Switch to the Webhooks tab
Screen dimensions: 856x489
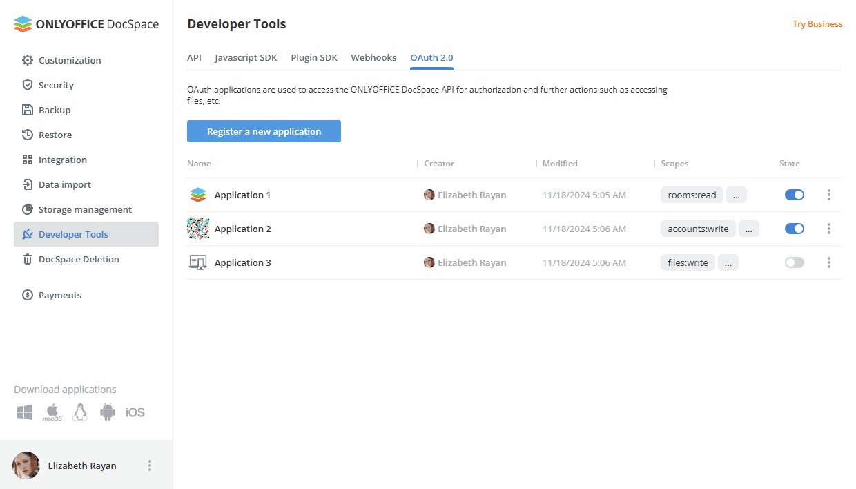point(373,57)
